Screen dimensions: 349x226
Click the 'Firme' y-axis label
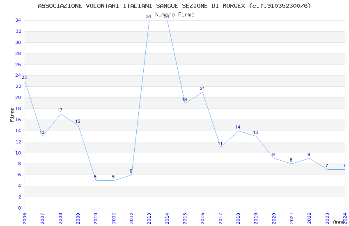pyautogui.click(x=12, y=115)
